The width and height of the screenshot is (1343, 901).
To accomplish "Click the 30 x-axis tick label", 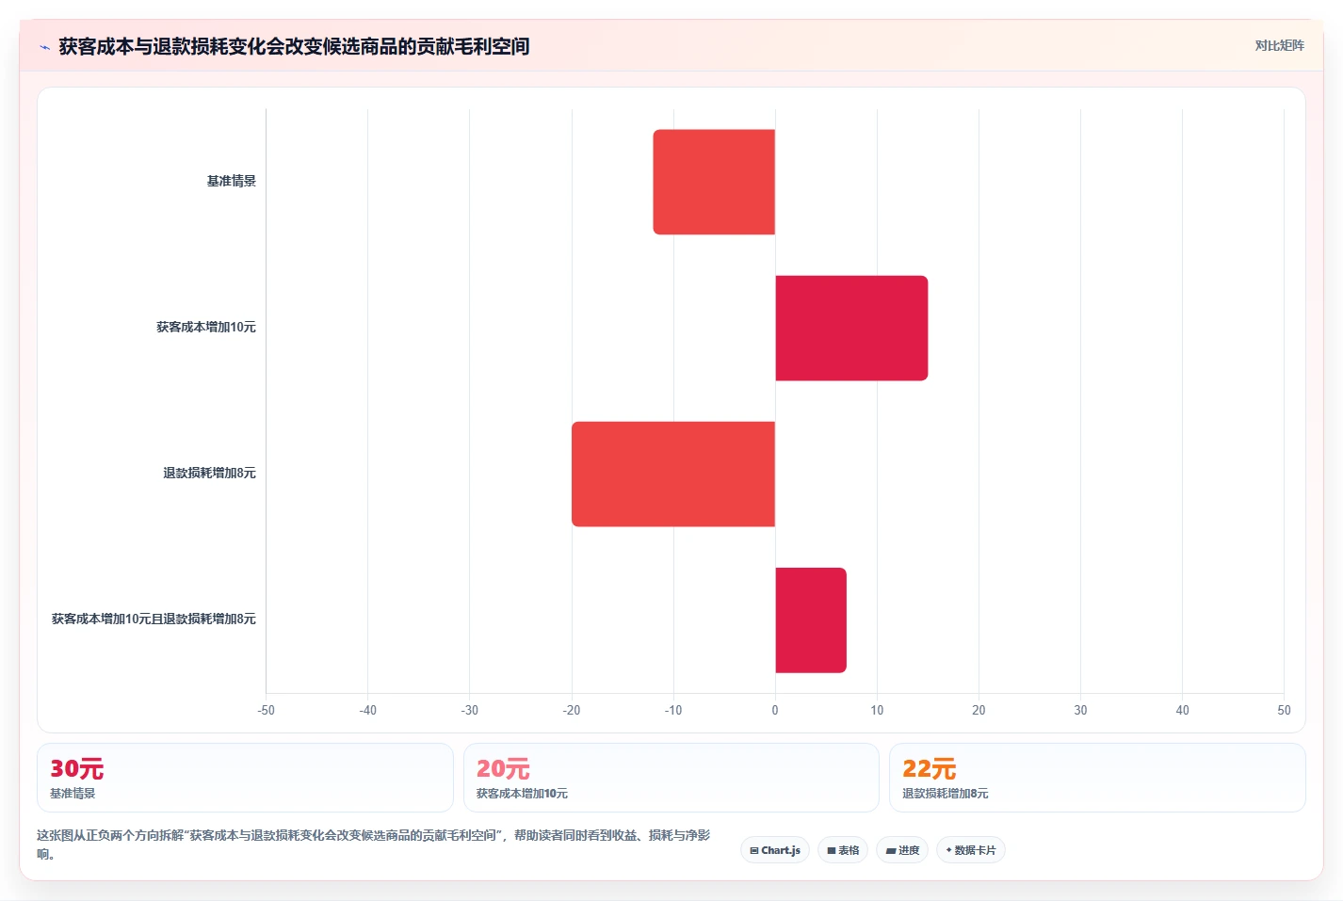I will [x=1080, y=710].
